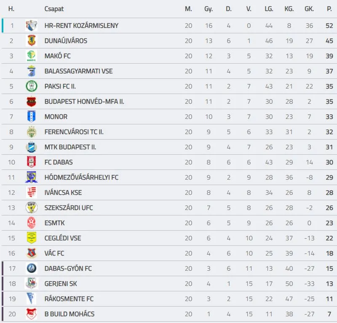Click the HR-Rent Kozármisleny team crest
Screen dimensions: 337x323
[x=32, y=26]
